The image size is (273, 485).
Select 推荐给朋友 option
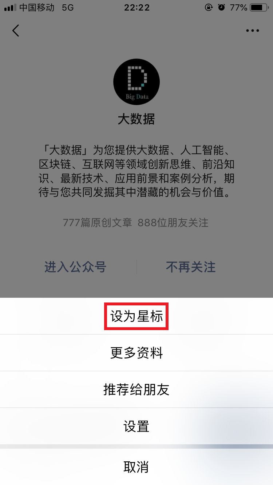point(136,389)
